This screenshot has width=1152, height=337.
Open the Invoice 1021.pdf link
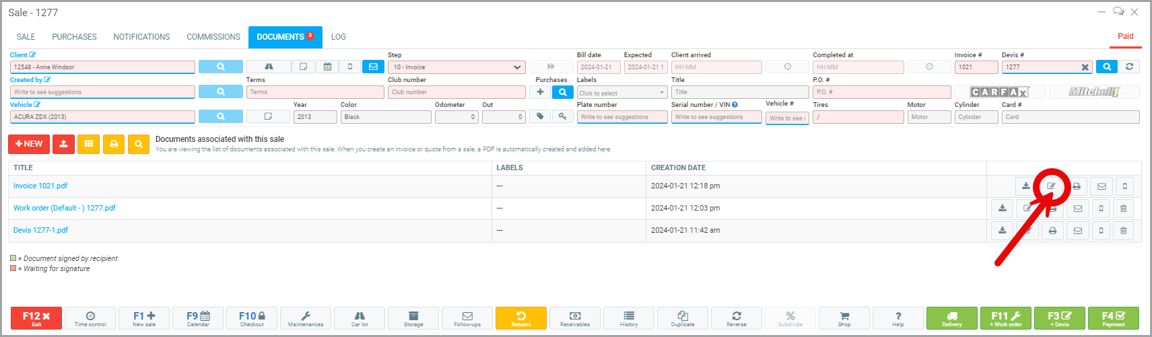pyautogui.click(x=40, y=186)
